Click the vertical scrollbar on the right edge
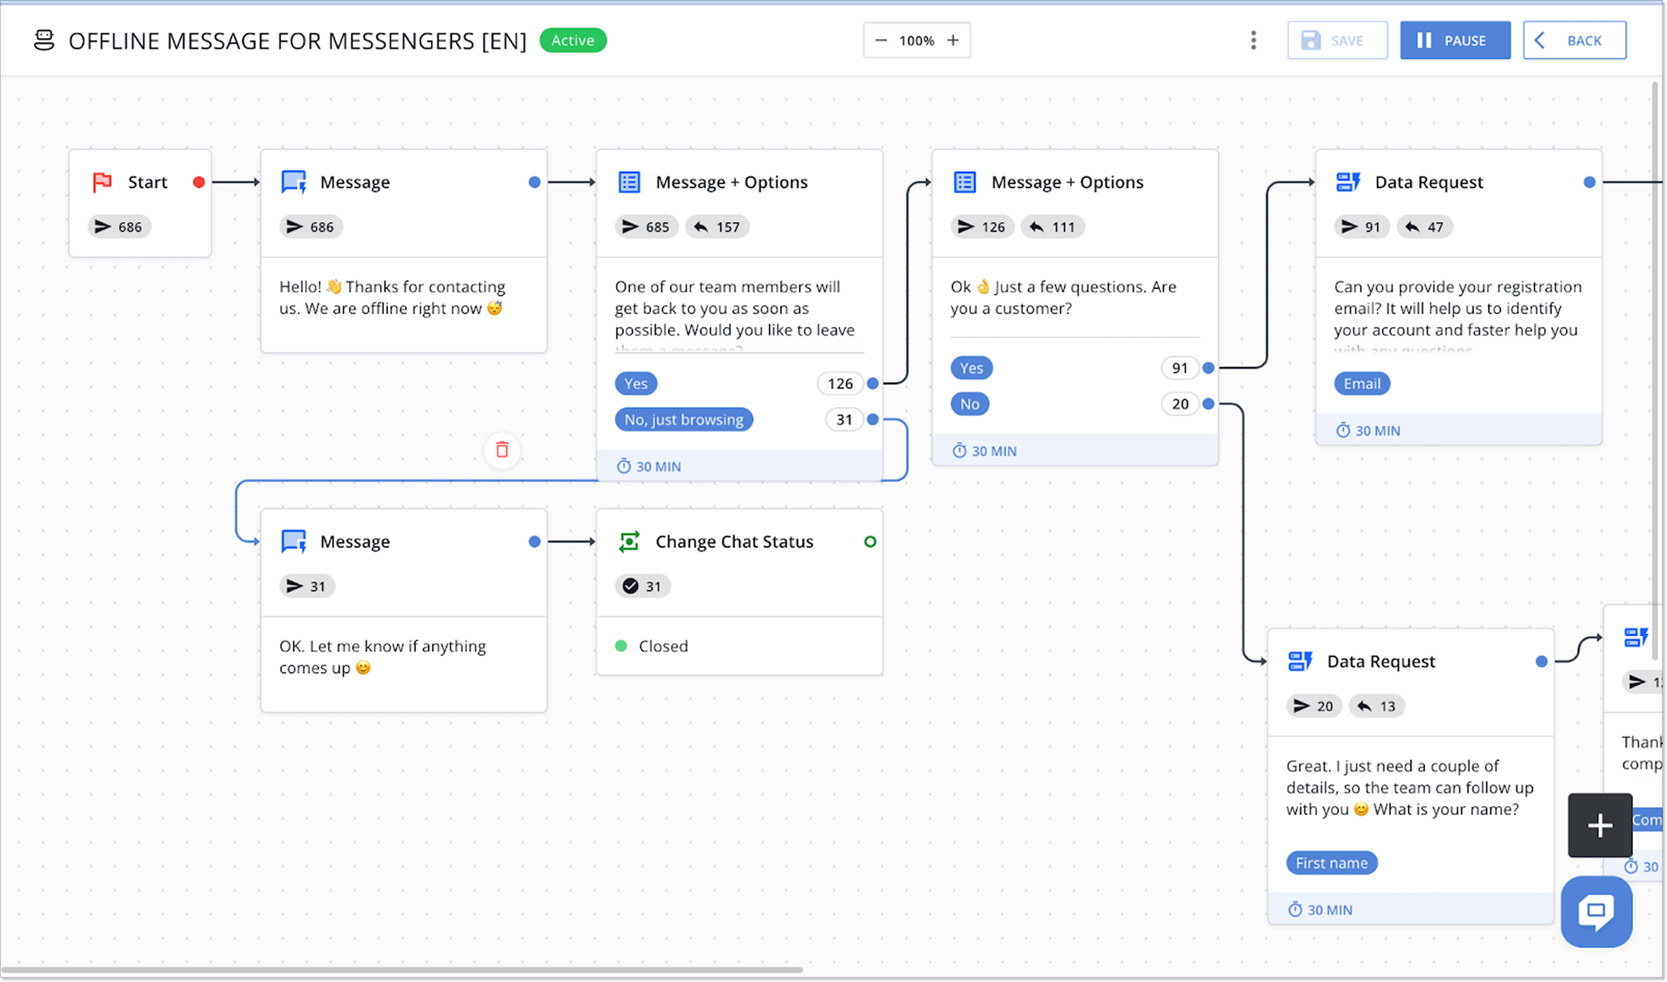This screenshot has height=982, width=1667. coord(1656,370)
